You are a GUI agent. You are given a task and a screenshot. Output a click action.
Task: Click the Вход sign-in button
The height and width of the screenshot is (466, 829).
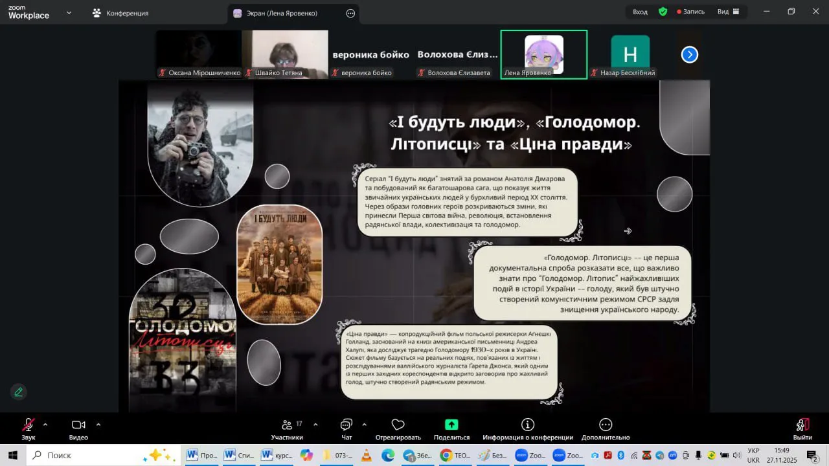tap(640, 12)
